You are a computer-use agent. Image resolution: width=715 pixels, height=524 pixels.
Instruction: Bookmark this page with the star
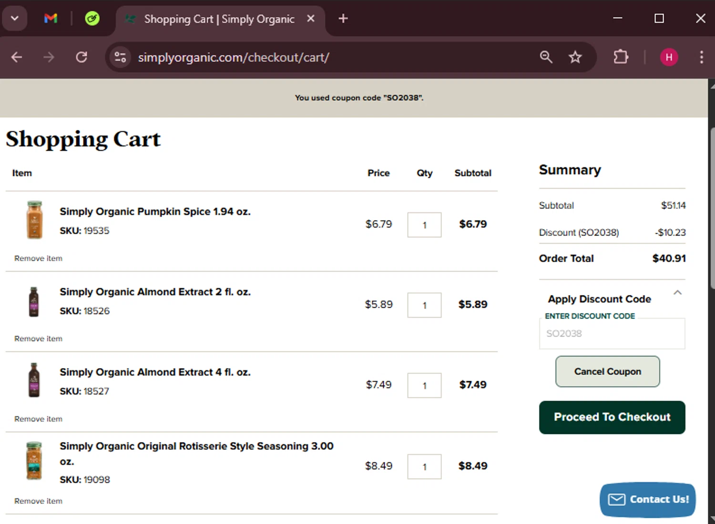(x=575, y=57)
